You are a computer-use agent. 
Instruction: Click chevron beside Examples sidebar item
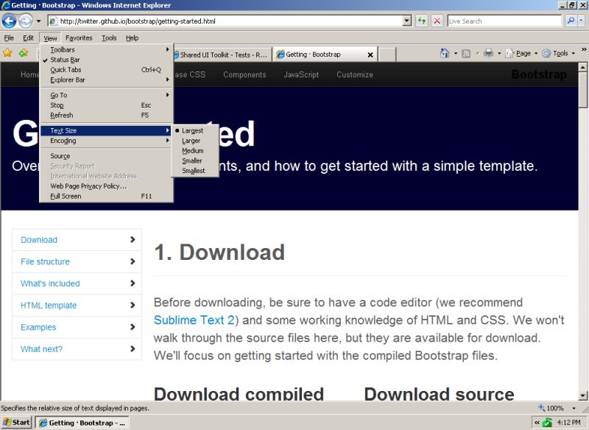[133, 327]
